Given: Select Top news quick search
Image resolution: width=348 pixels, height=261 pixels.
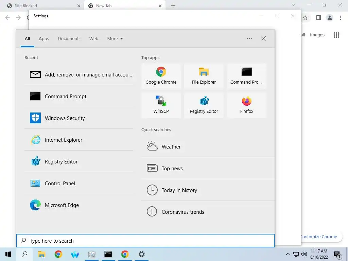Looking at the screenshot, I should pyautogui.click(x=208, y=169).
